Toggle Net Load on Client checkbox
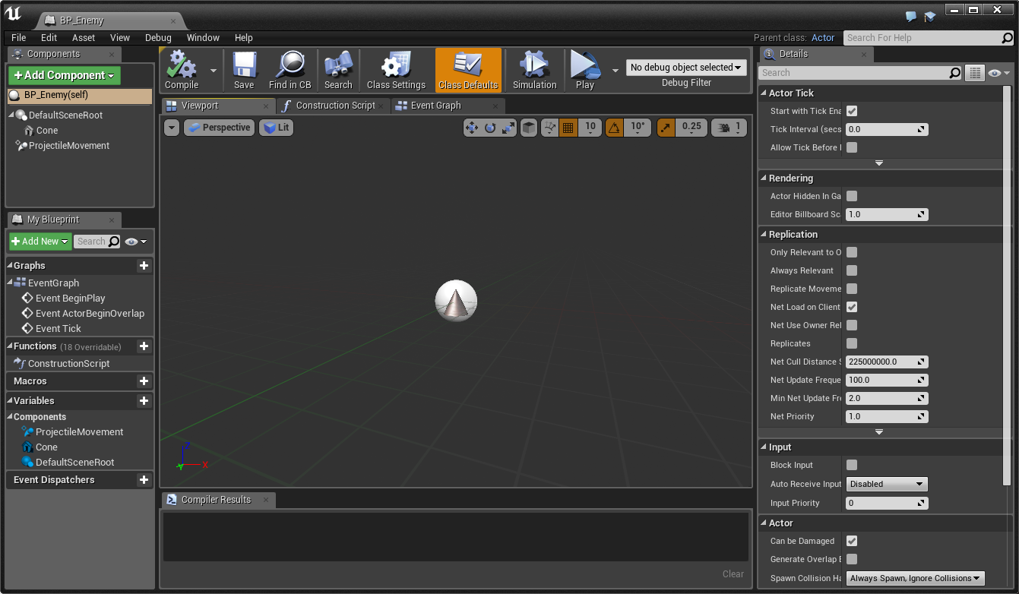 [x=852, y=307]
